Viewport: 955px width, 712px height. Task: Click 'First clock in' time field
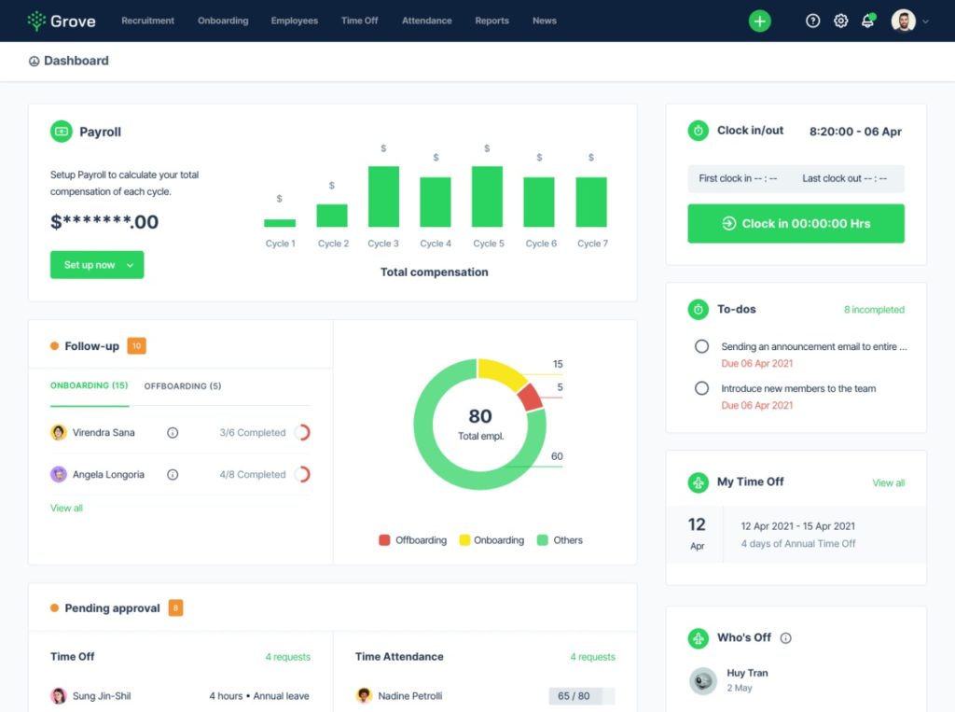tap(738, 178)
